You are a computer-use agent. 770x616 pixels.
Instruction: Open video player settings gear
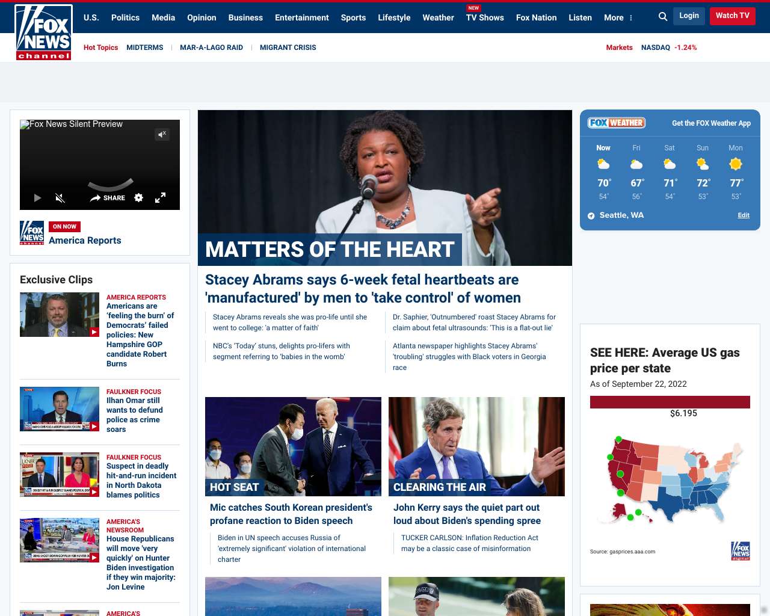pos(139,198)
